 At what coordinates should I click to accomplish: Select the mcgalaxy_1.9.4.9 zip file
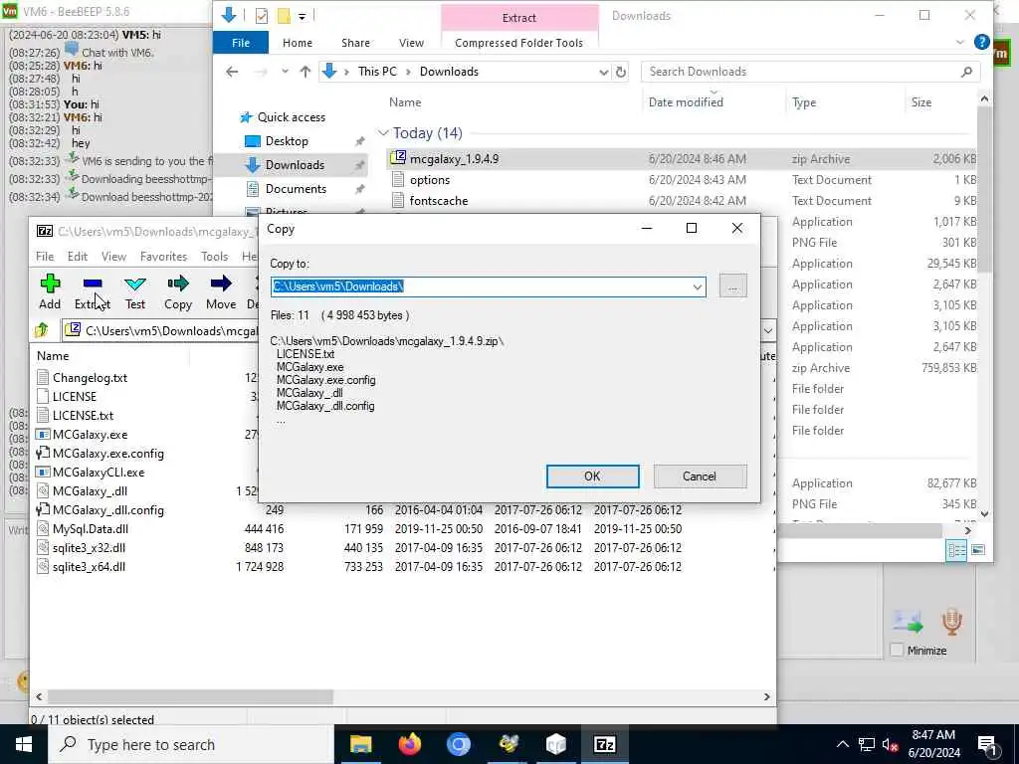(454, 158)
